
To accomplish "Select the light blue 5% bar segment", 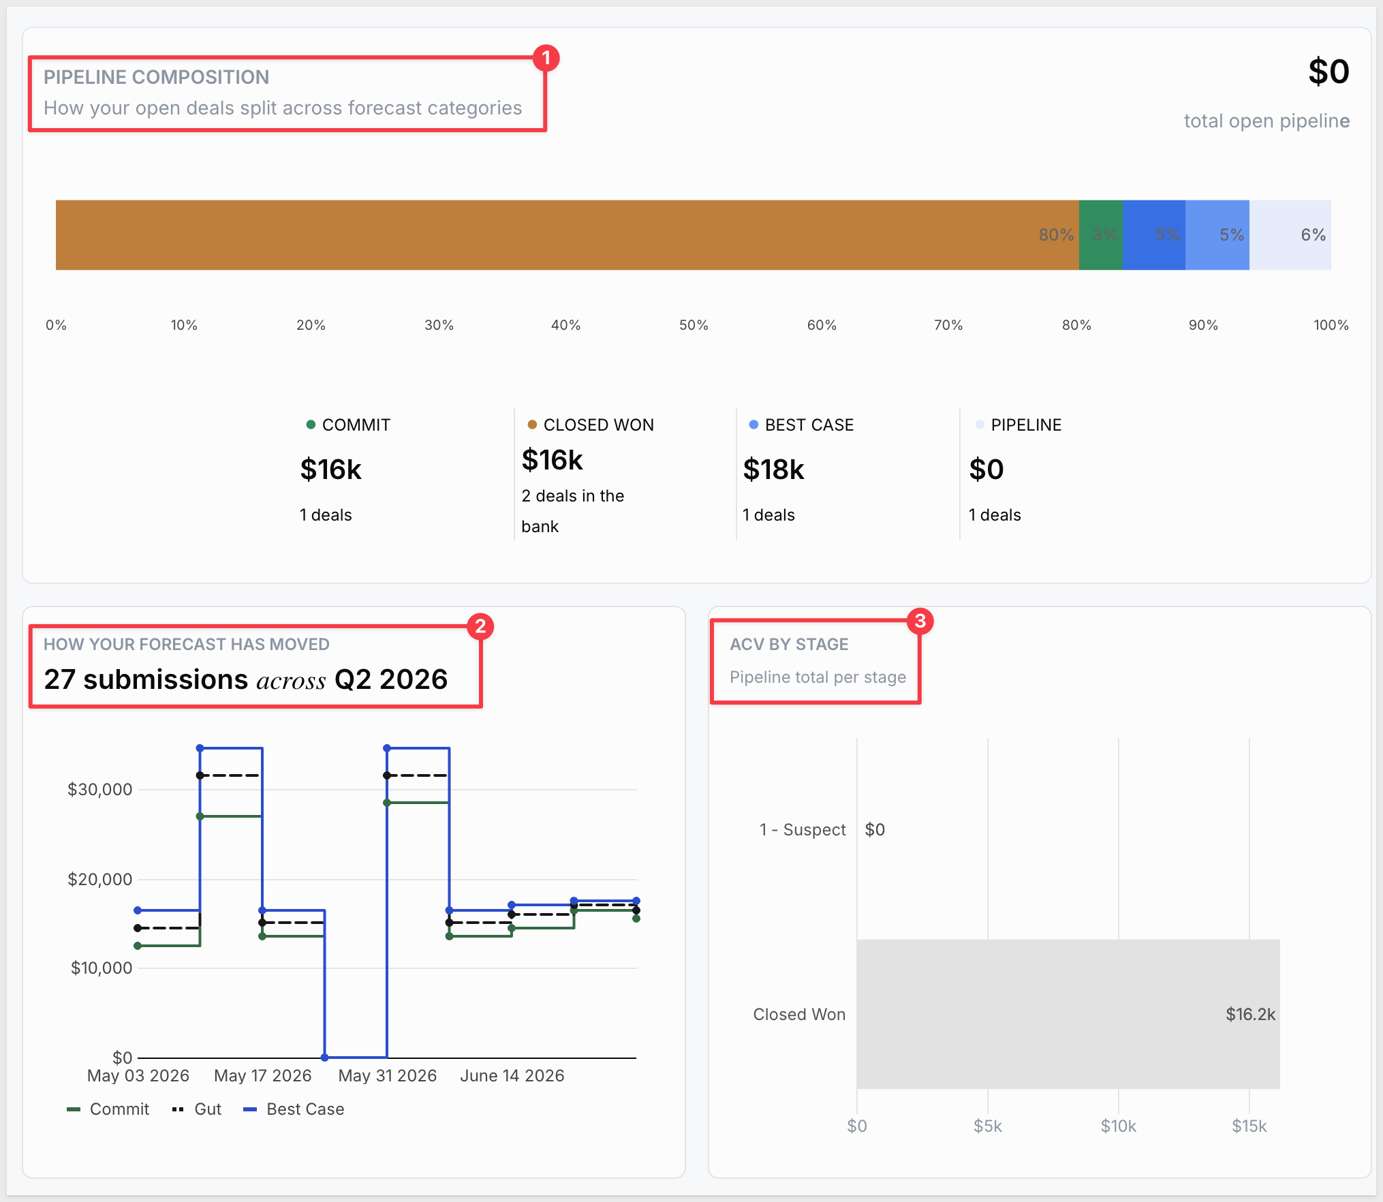I will (x=1217, y=235).
